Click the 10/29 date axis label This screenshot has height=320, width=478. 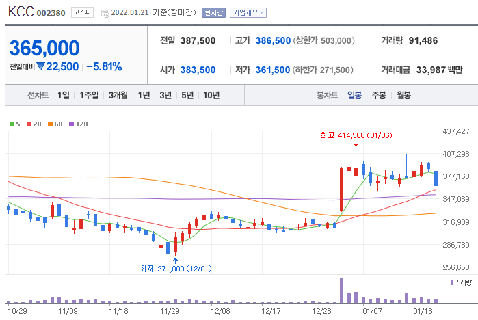point(17,311)
